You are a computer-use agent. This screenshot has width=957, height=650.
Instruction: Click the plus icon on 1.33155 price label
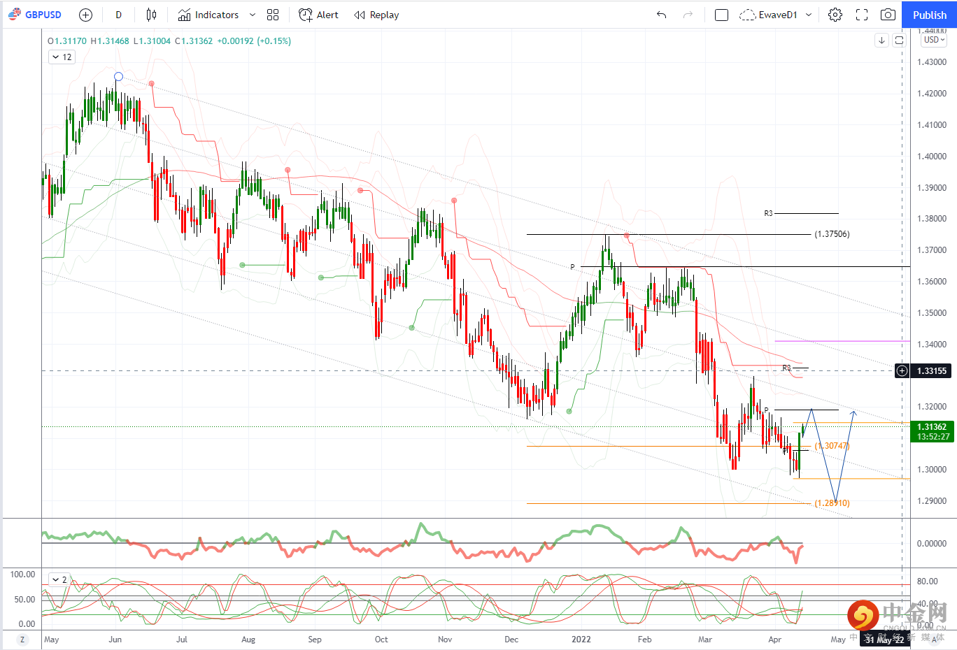coord(902,371)
